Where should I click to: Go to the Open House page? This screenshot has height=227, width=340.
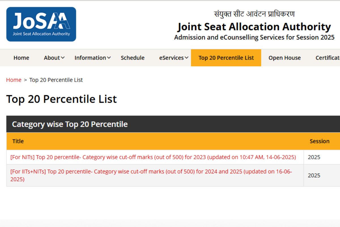point(284,58)
